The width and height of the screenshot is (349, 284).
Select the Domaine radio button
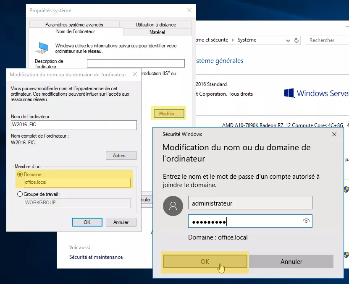click(20, 175)
